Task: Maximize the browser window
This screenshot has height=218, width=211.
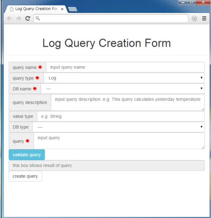Action: point(192,2)
